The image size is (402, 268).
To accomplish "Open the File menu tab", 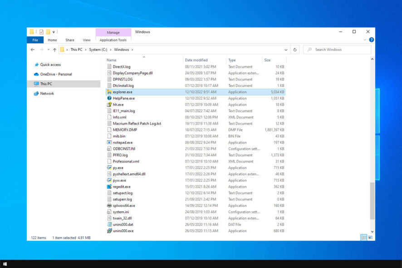I will pyautogui.click(x=35, y=40).
